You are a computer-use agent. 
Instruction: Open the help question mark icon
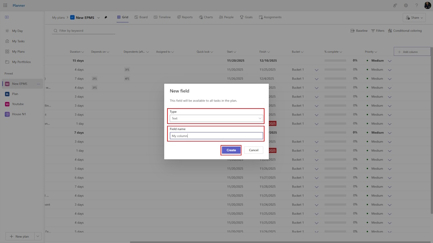tap(417, 5)
